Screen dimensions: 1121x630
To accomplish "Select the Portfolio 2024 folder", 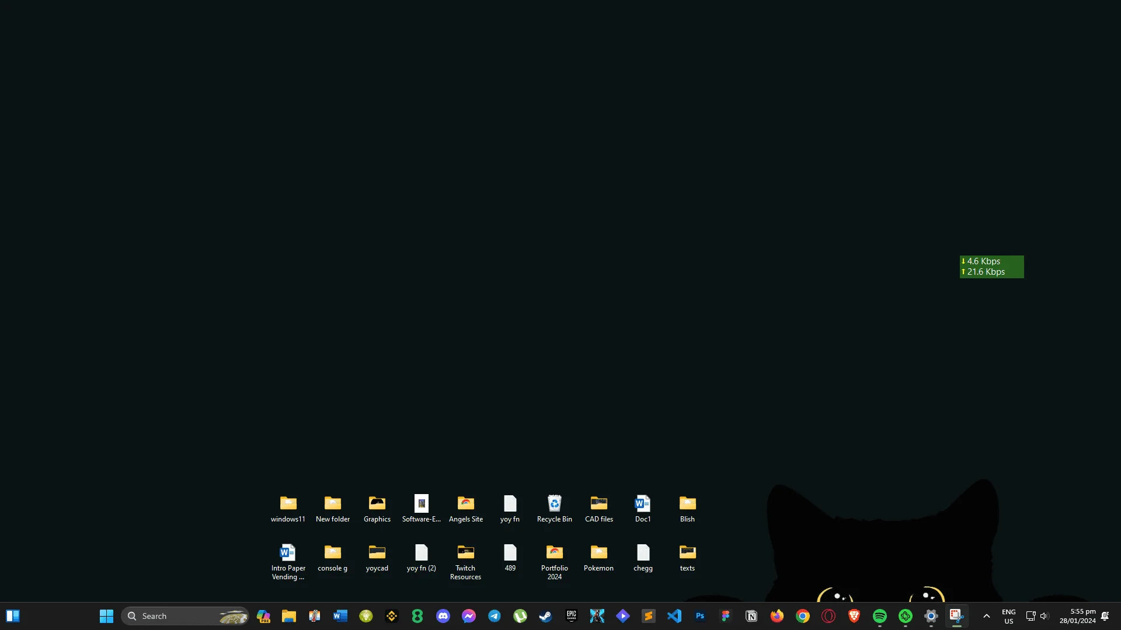I will point(555,562).
